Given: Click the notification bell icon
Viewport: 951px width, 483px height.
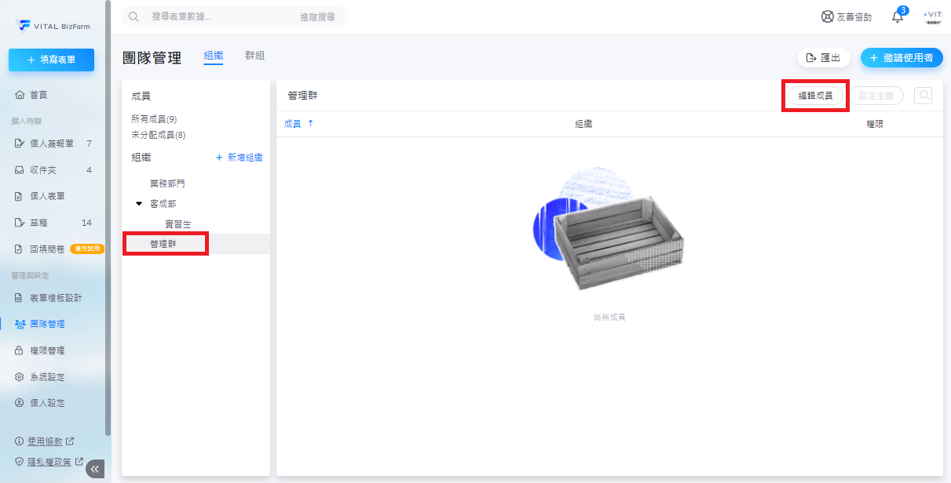Looking at the screenshot, I should tap(898, 17).
